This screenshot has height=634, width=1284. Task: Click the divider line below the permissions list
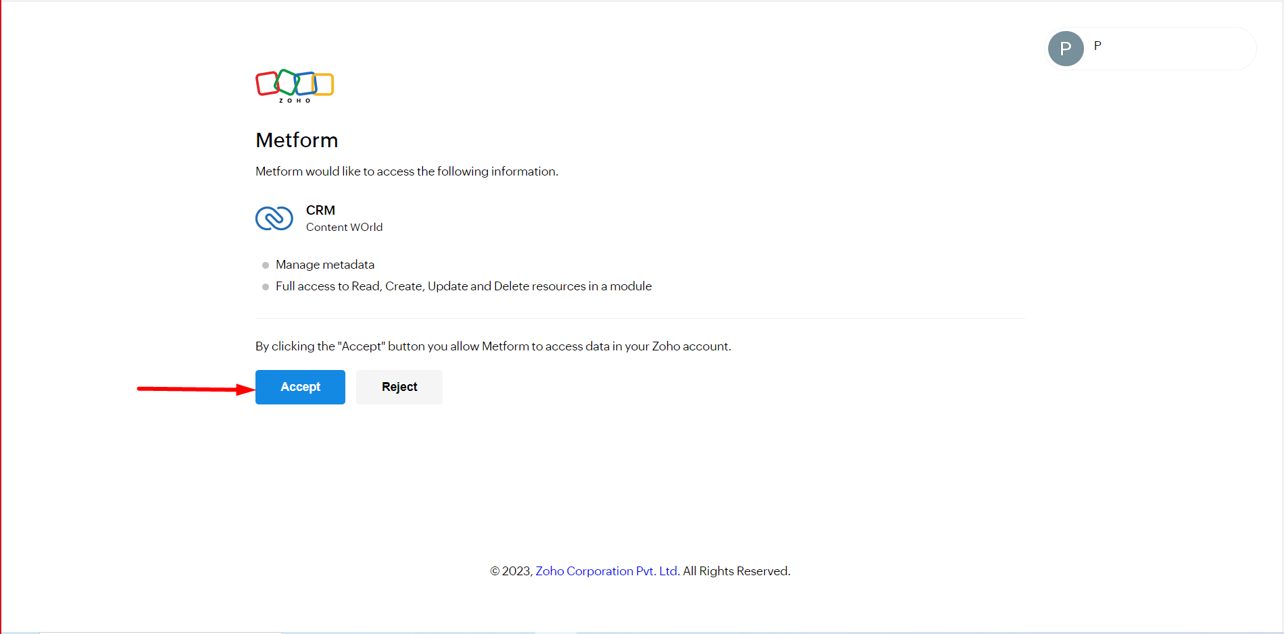(x=640, y=318)
